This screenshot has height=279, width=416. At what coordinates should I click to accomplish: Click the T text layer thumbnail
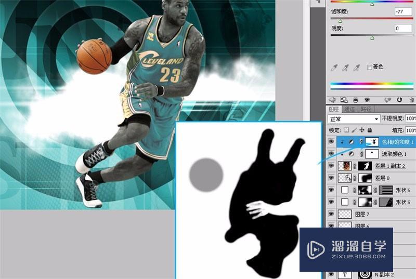[x=345, y=274]
